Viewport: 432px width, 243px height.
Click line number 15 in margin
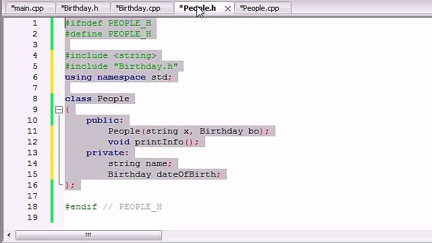point(32,174)
